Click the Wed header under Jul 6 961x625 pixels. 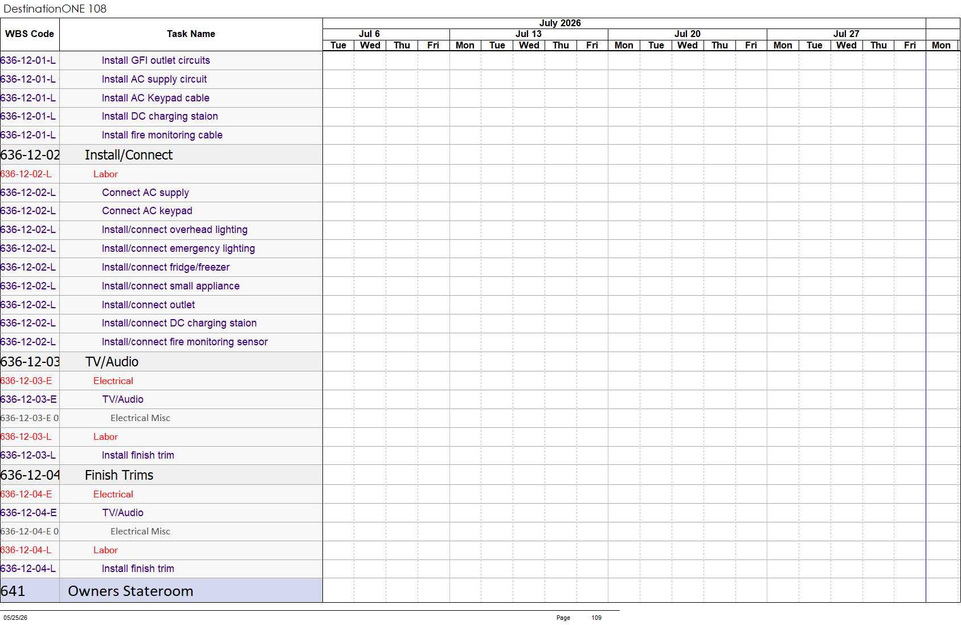click(x=370, y=46)
